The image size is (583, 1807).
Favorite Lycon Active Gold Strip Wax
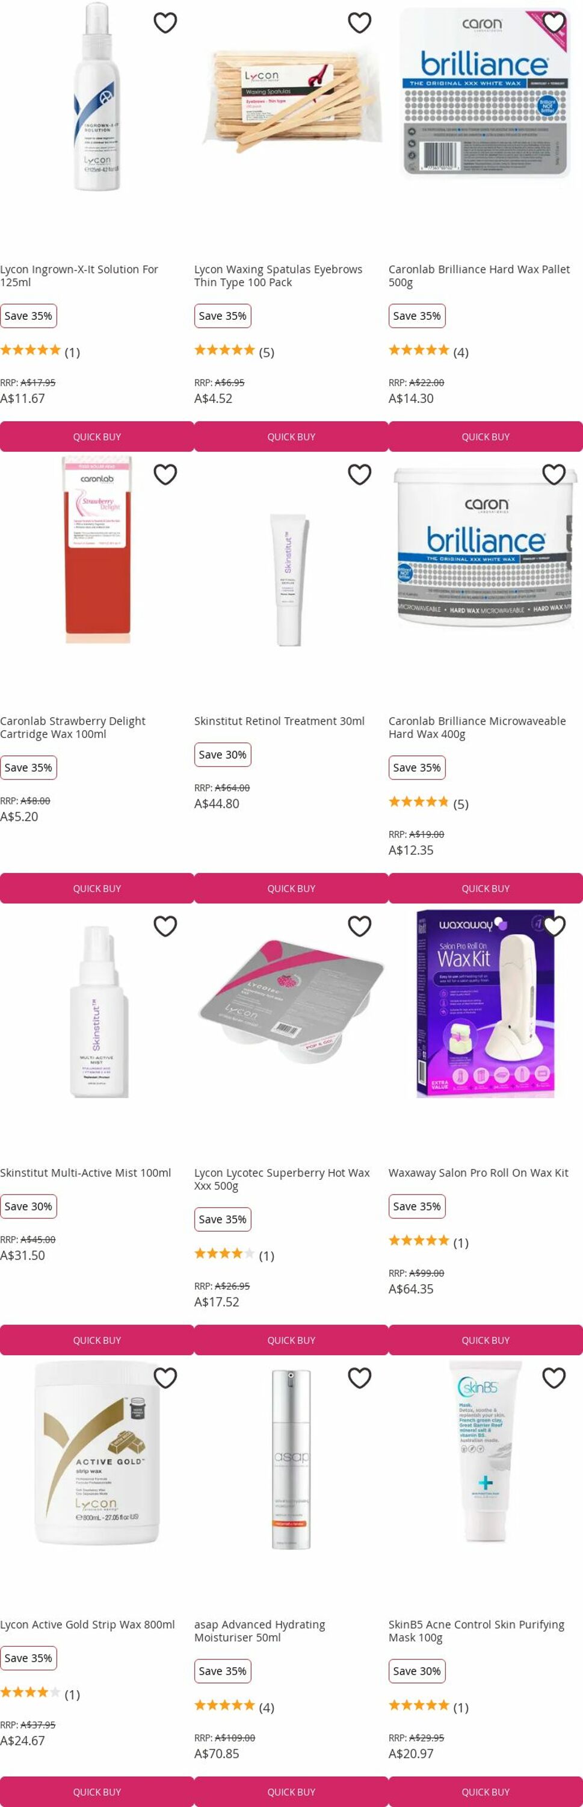point(165,1378)
